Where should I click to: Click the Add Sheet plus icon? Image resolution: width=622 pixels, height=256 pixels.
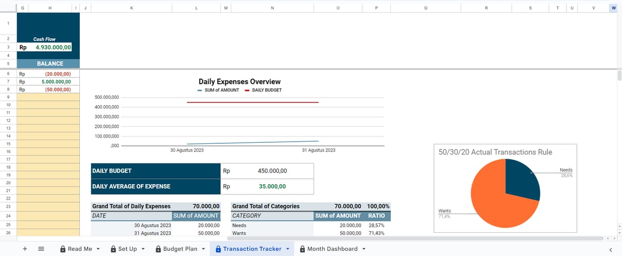coord(25,249)
